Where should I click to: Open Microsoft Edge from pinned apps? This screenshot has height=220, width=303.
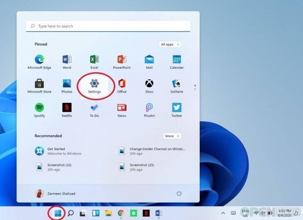click(39, 62)
